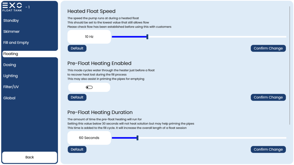Screen dimensions: 294x165
Task: Confirm Change for Pre-Float Heating Duration
Action: 268,150
